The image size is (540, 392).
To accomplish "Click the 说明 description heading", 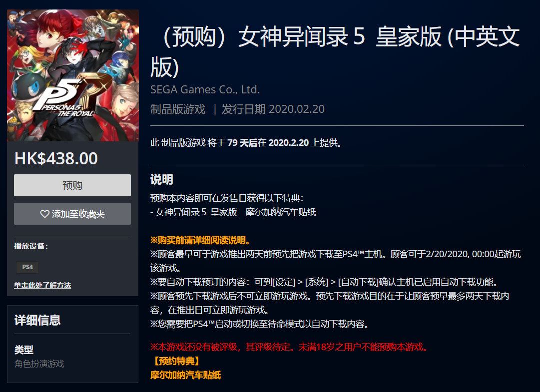I will (161, 179).
